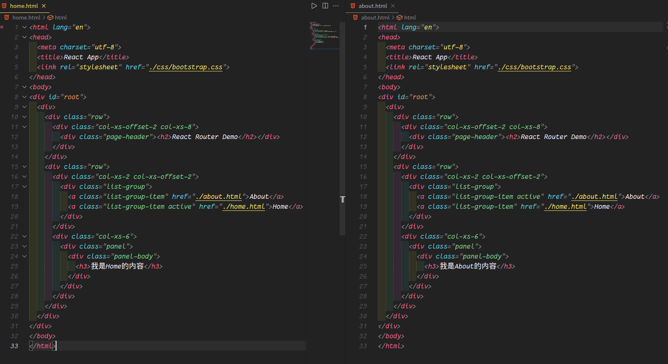
Task: Click closing html tag on line 33 left
Action: 42,346
